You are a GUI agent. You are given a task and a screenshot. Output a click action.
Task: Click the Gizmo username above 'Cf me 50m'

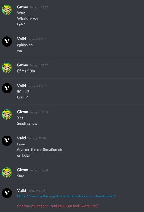(x=23, y=65)
